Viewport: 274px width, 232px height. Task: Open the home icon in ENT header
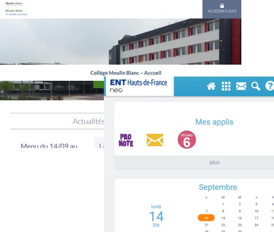tap(211, 86)
